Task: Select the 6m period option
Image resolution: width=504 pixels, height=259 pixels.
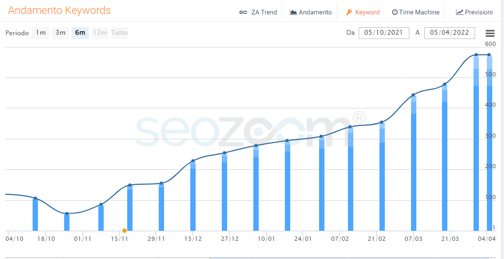Action: (x=80, y=33)
